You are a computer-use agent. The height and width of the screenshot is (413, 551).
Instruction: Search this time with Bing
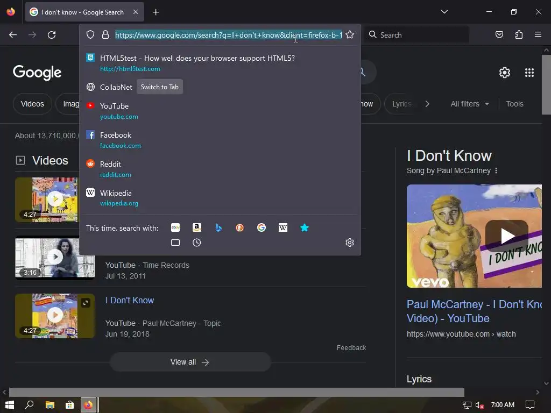(218, 227)
